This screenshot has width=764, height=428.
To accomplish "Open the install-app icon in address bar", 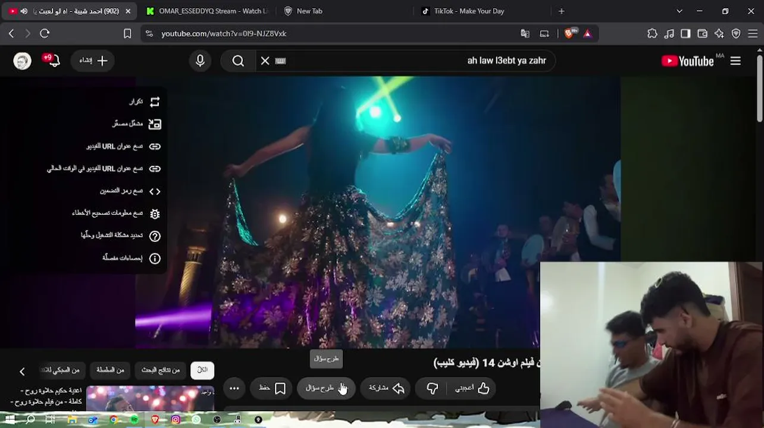I will click(x=544, y=34).
